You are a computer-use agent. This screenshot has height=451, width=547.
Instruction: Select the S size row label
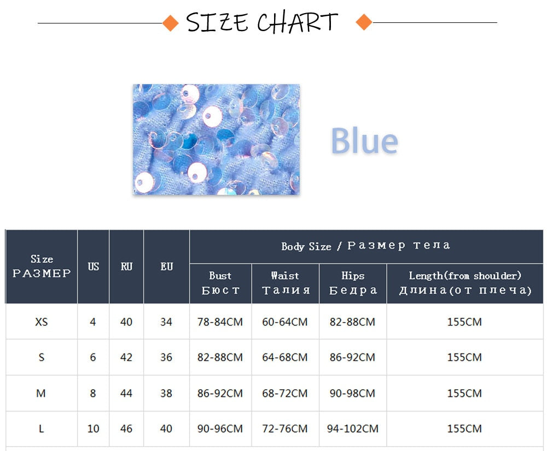point(42,357)
